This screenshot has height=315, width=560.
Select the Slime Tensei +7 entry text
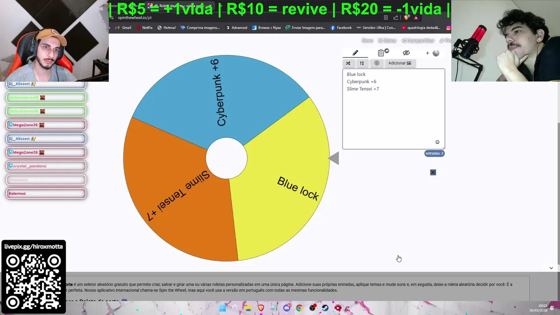(x=363, y=89)
